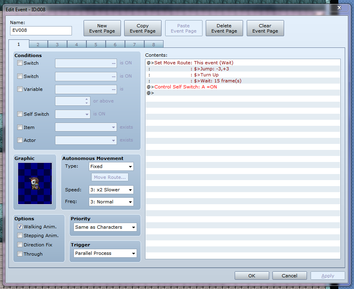The width and height of the screenshot is (354, 289).
Task: Check the Direction Fix option
Action: [20, 245]
